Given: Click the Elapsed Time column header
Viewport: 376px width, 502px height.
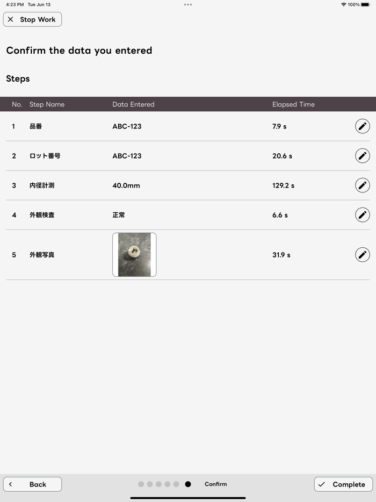Looking at the screenshot, I should click(x=293, y=104).
